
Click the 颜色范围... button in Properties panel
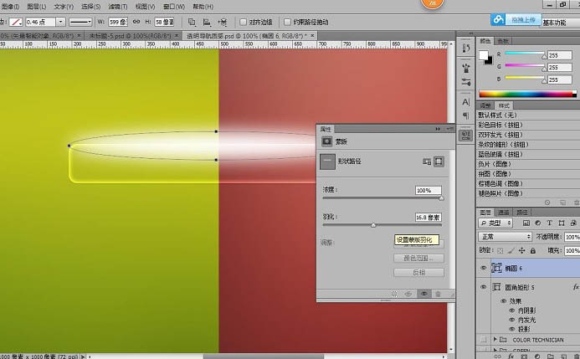click(x=418, y=258)
